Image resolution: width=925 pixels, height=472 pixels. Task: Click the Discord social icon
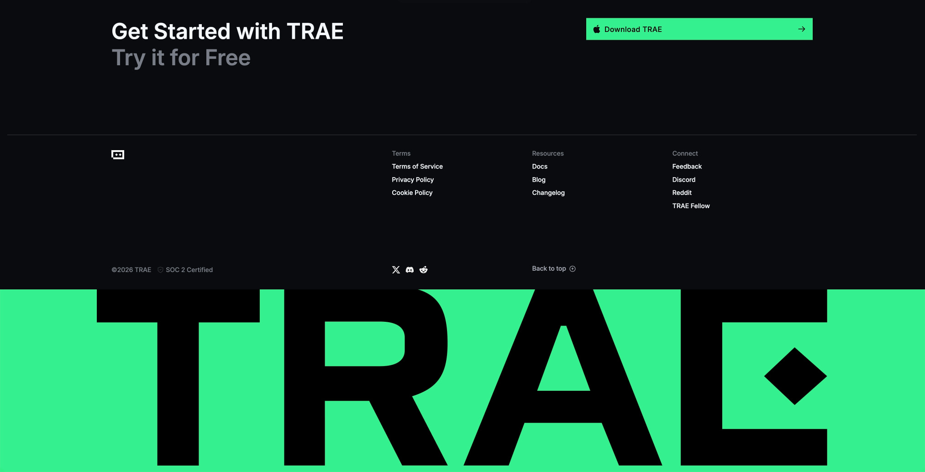[x=410, y=270]
